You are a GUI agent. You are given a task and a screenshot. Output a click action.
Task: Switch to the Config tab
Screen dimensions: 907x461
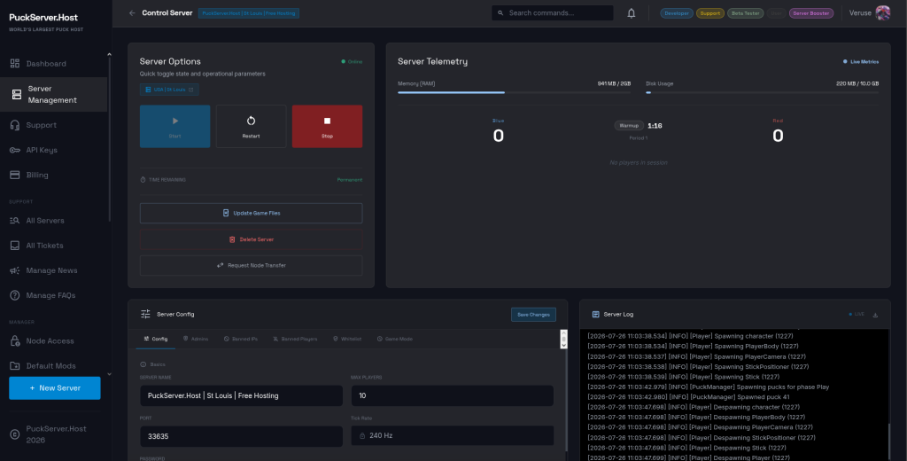click(x=156, y=339)
